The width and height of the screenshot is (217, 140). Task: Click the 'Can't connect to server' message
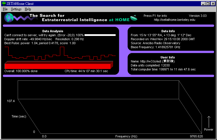pyautogui.click(x=44, y=35)
